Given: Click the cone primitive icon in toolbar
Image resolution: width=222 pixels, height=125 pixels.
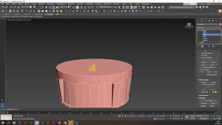Looking at the screenshot, I should [54, 11].
